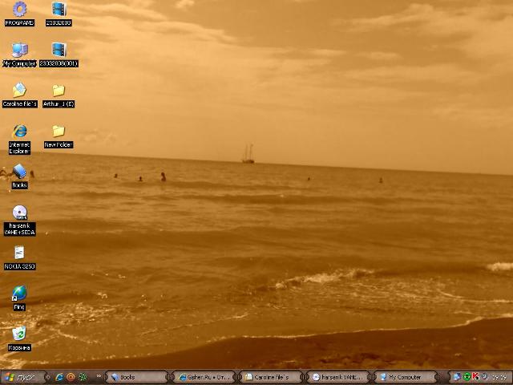The width and height of the screenshot is (513, 385).
Task: Select the NOKIA 3250 document icon
Action: pyautogui.click(x=19, y=254)
